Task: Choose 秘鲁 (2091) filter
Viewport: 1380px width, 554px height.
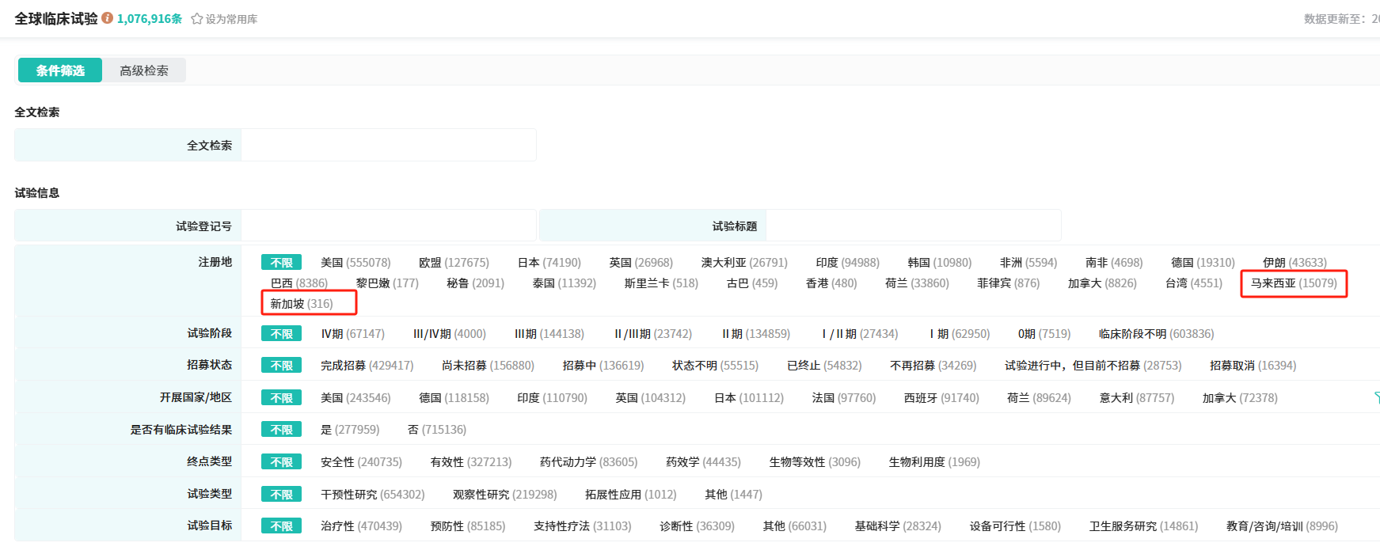Action: [x=475, y=283]
